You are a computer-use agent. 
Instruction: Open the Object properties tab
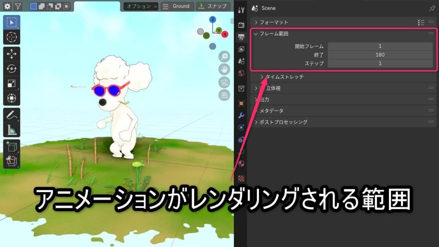point(241,103)
